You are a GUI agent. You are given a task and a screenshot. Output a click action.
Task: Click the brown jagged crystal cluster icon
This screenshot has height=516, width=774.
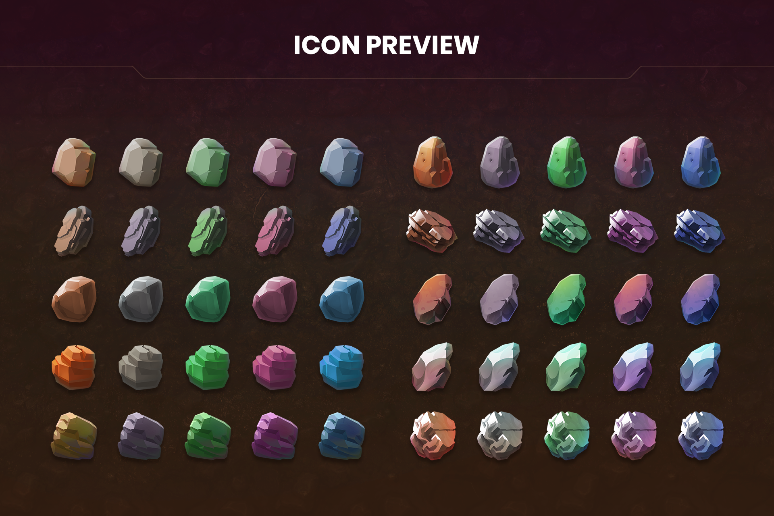(432, 231)
